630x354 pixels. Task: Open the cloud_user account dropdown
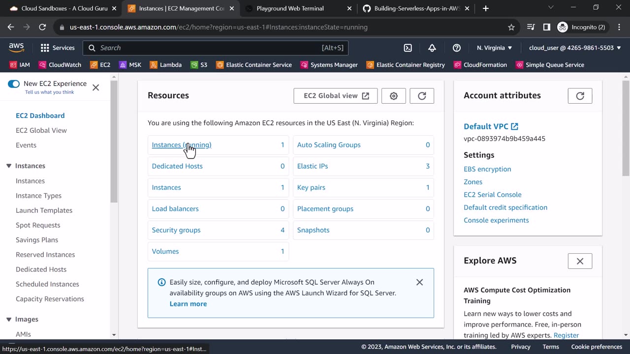575,48
